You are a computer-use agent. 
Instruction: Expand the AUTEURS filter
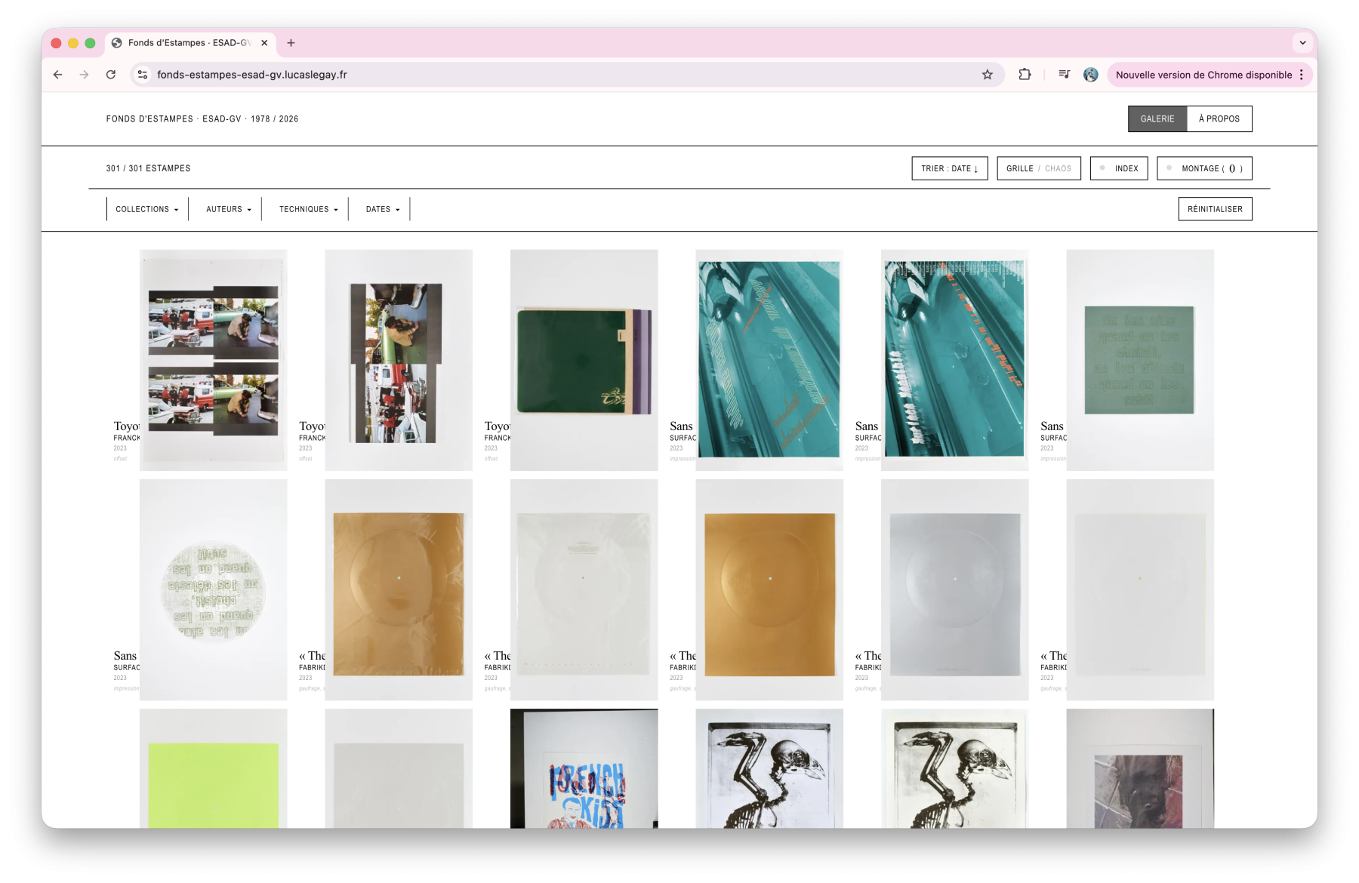229,209
